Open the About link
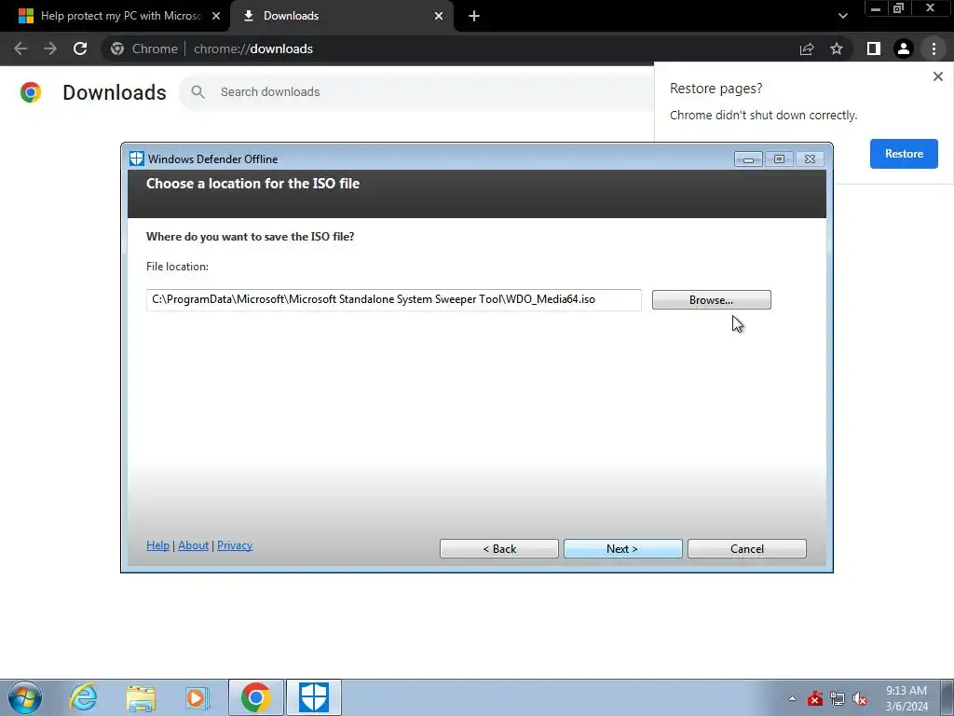Image resolution: width=954 pixels, height=716 pixels. click(193, 544)
